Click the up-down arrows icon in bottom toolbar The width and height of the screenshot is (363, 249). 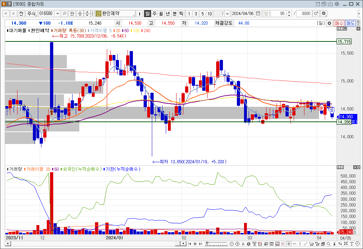pyautogui.click(x=340, y=244)
